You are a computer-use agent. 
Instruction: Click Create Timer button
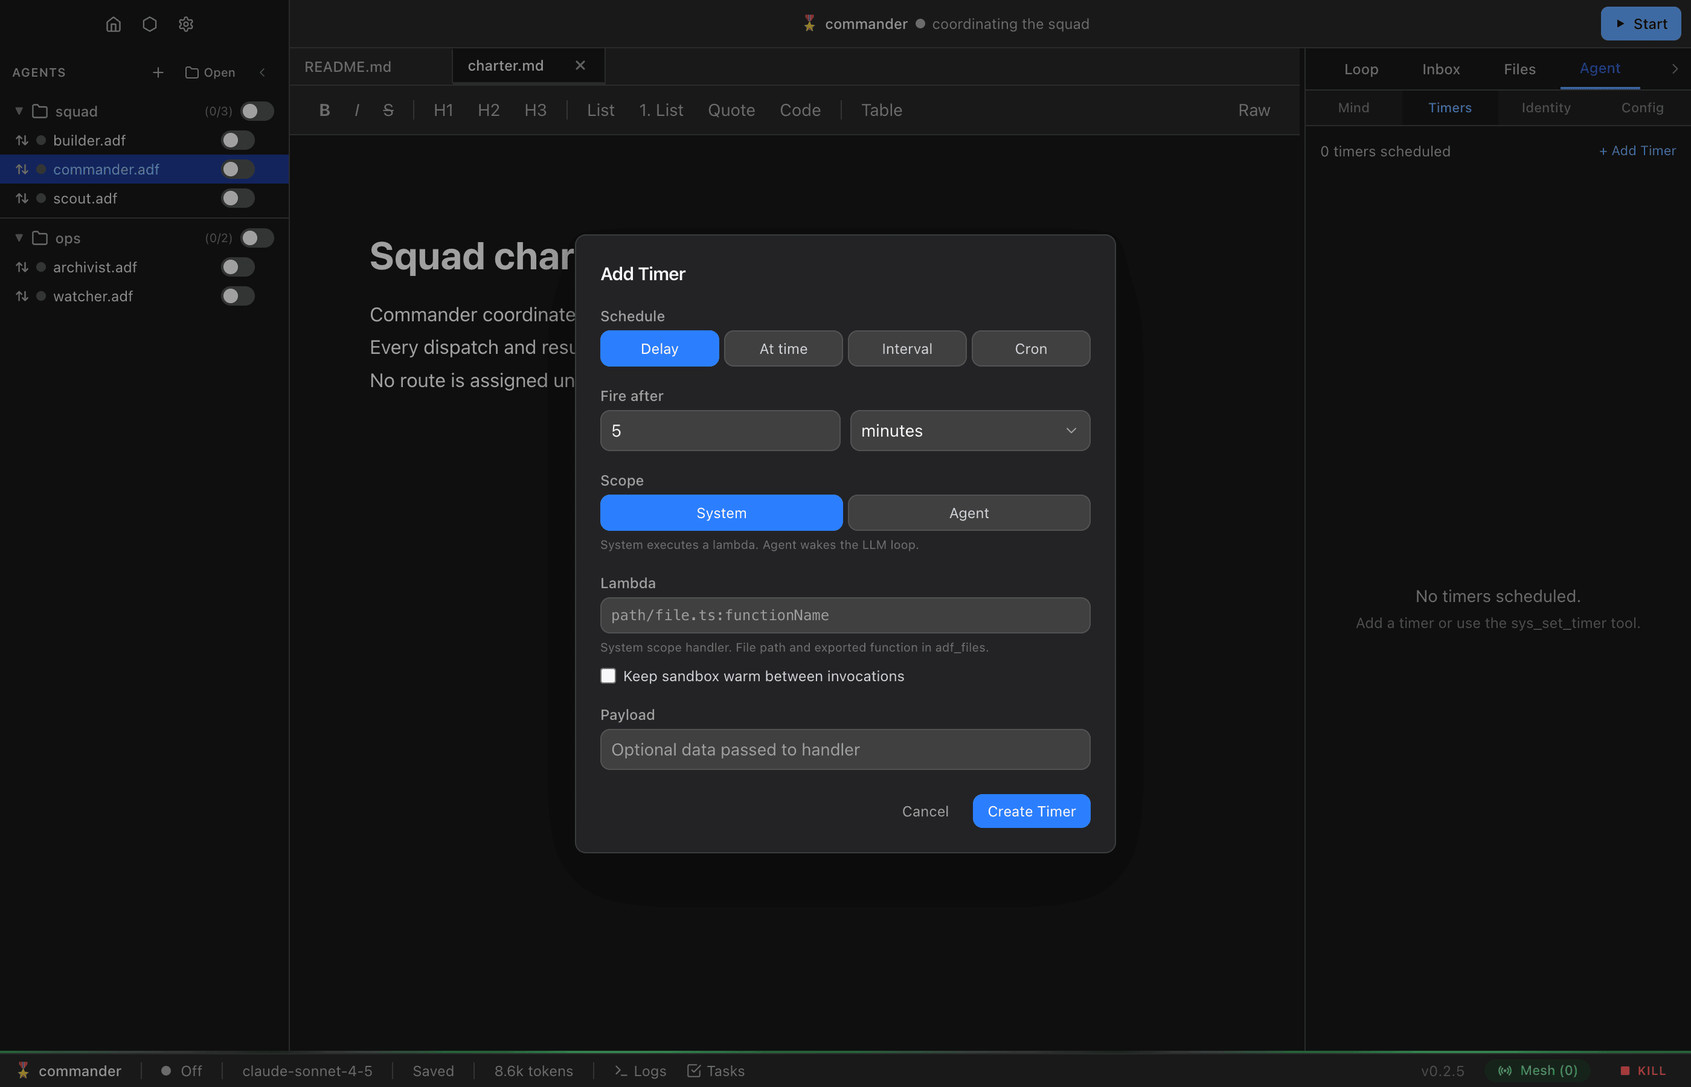[x=1031, y=812]
